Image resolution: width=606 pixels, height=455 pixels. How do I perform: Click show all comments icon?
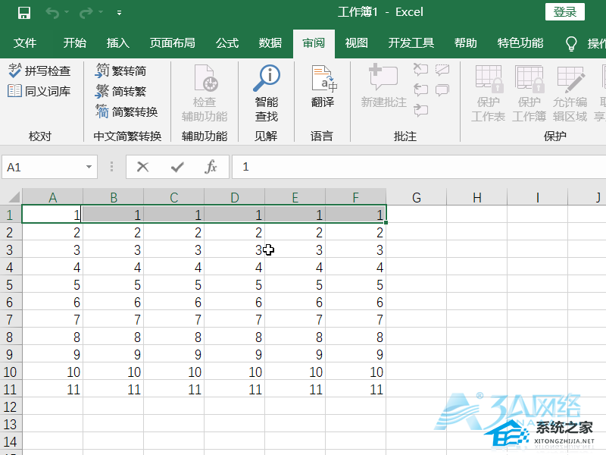tap(442, 90)
